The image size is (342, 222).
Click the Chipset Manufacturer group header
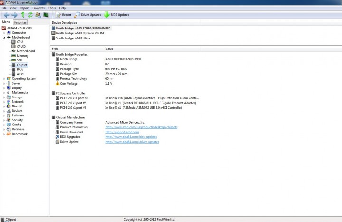point(68,117)
